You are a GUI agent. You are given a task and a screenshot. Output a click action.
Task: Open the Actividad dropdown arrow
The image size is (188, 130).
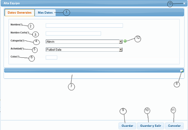121,50
